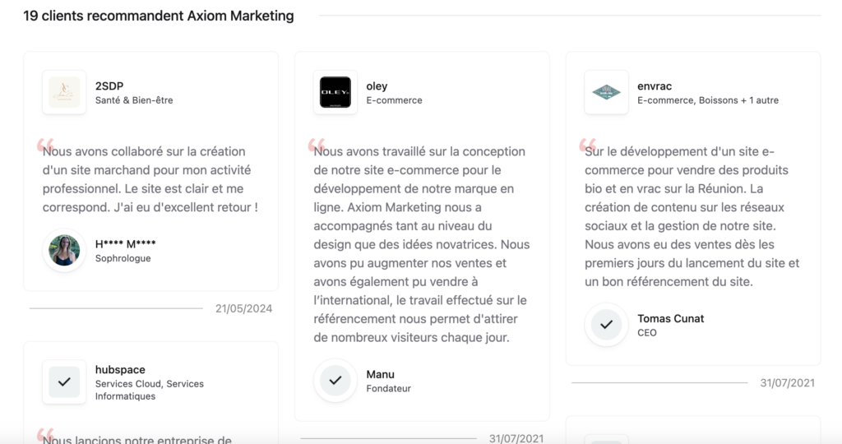The width and height of the screenshot is (842, 444).
Task: Open H**** M**** profile photo
Action: 64,250
